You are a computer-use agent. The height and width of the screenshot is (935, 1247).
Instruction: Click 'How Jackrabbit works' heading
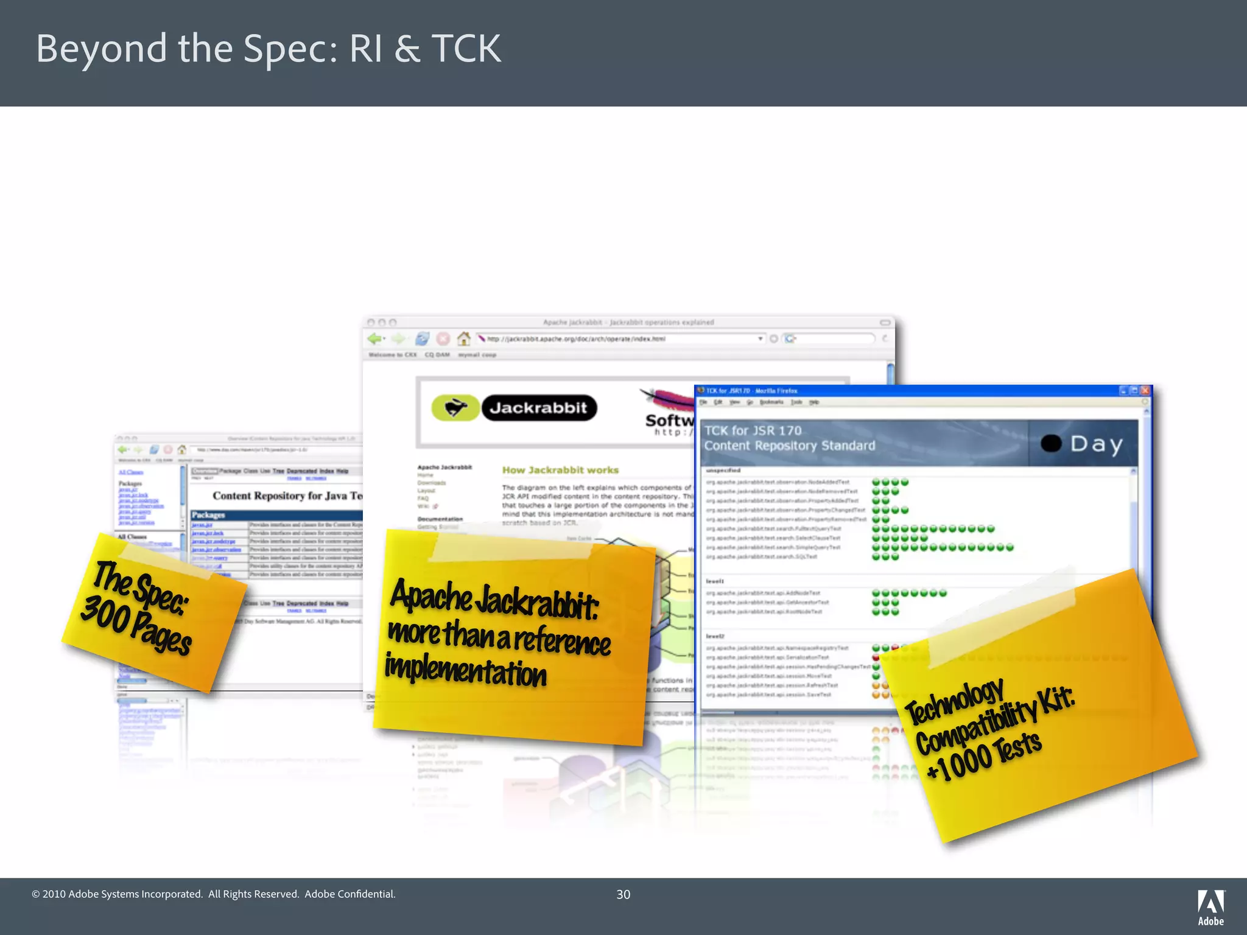[x=560, y=470]
